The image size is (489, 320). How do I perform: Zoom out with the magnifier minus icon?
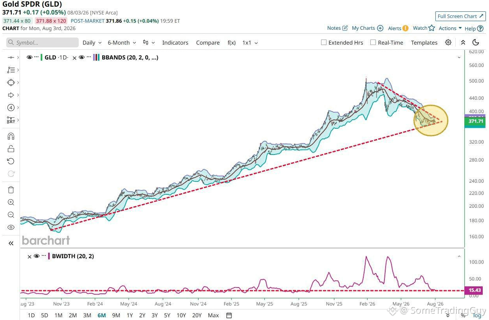(11, 215)
